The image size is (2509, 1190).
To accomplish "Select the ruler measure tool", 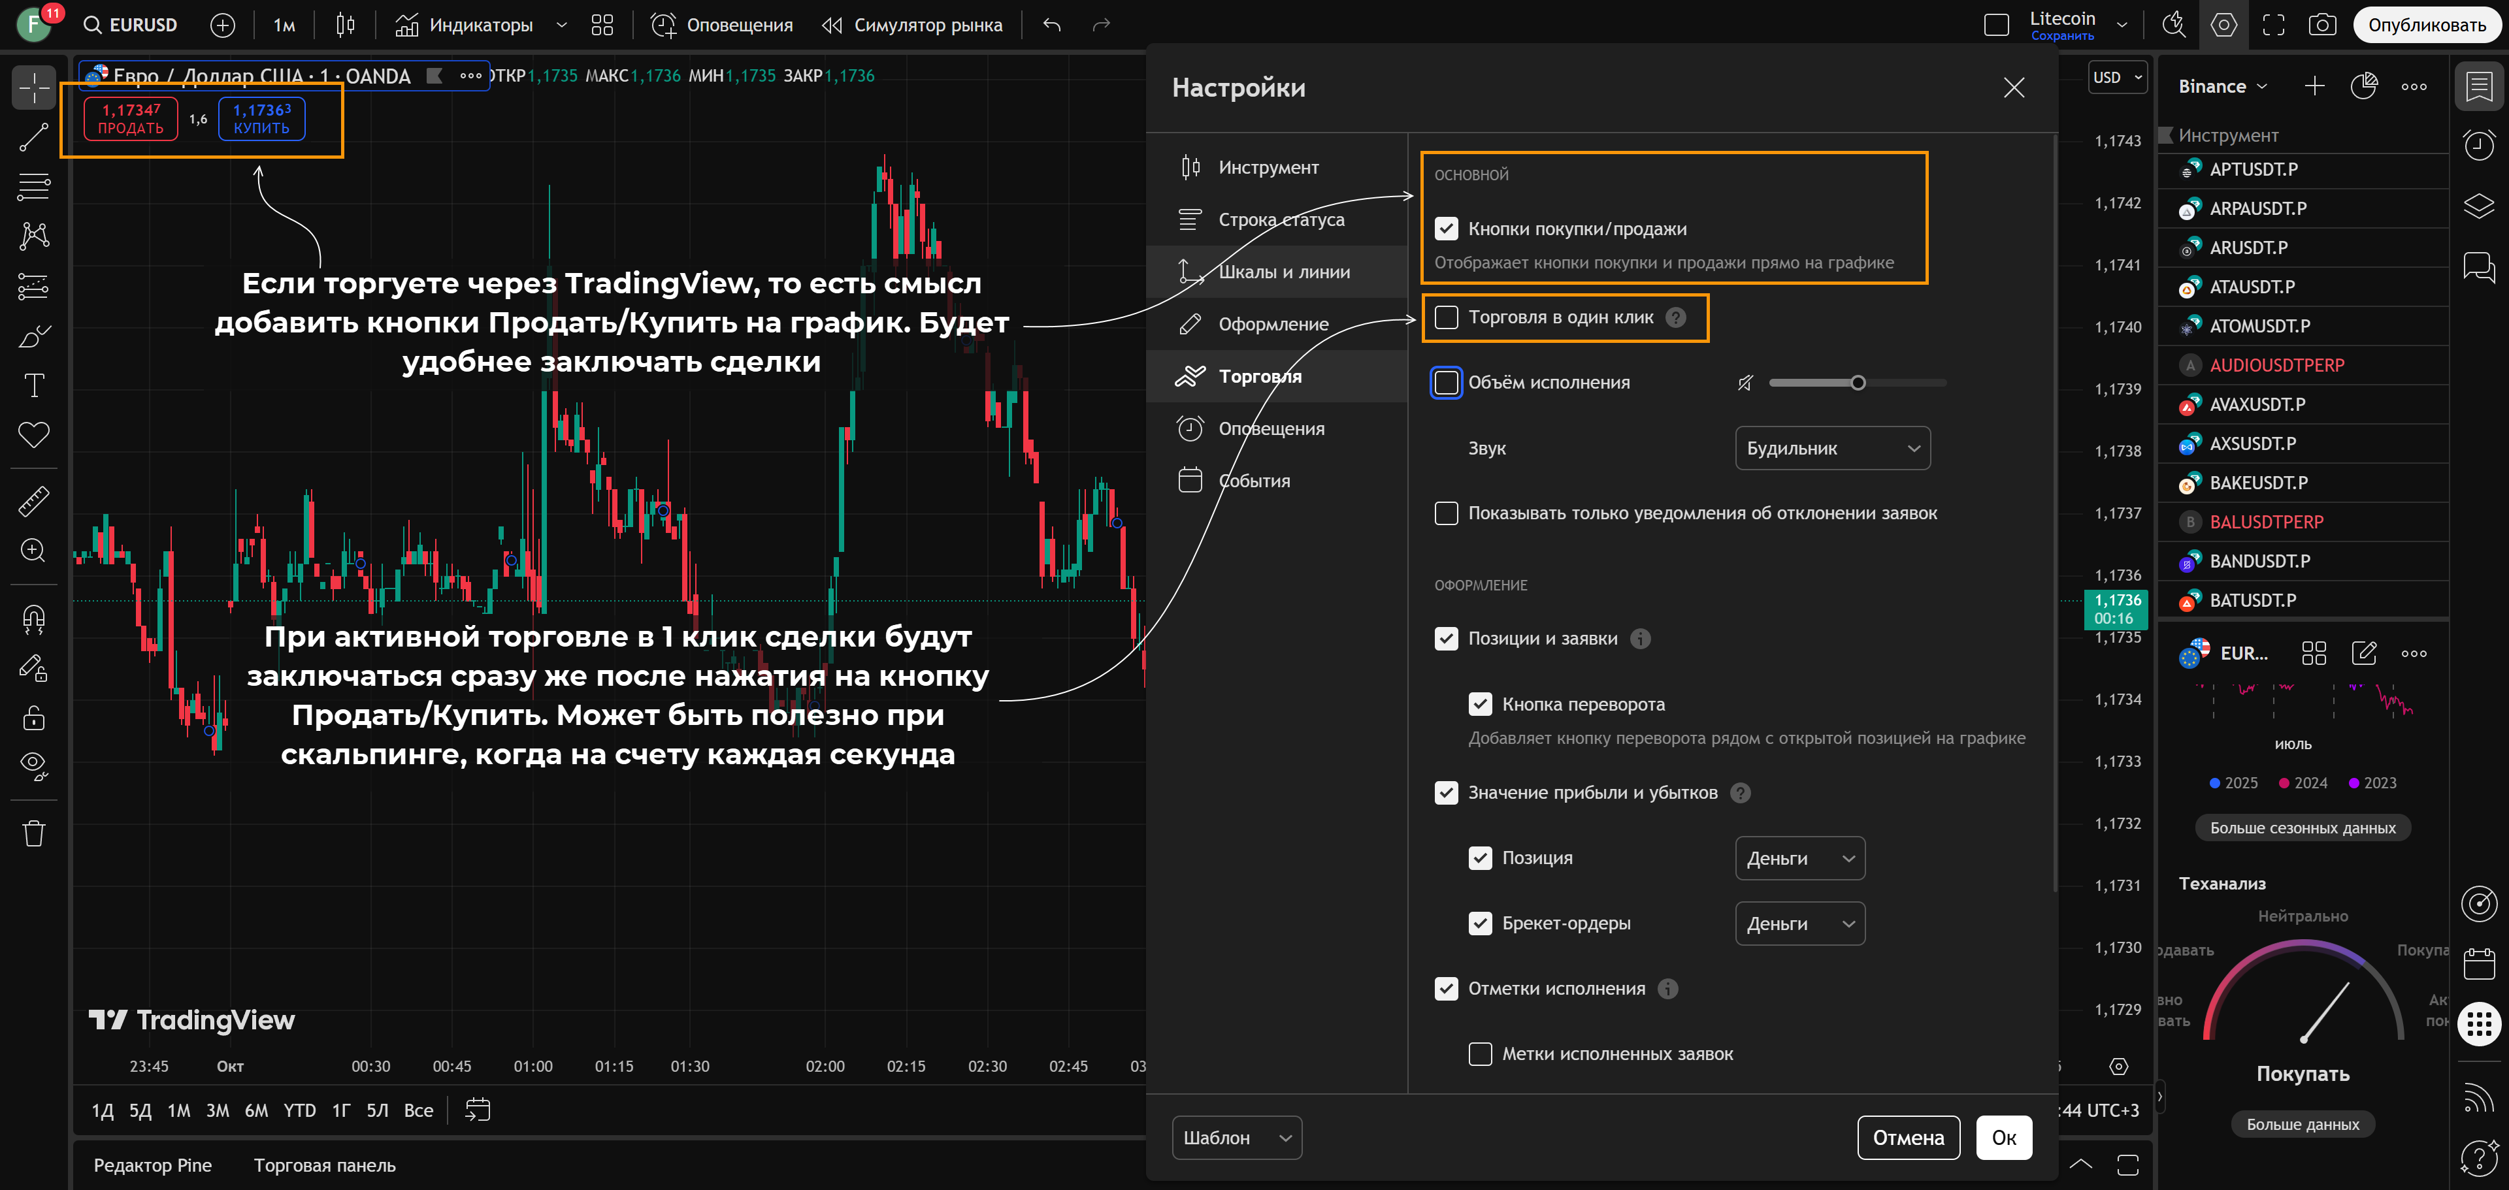I will click(x=33, y=500).
